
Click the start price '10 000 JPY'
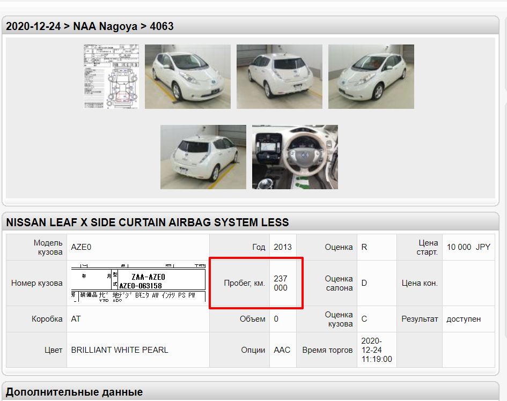[468, 247]
